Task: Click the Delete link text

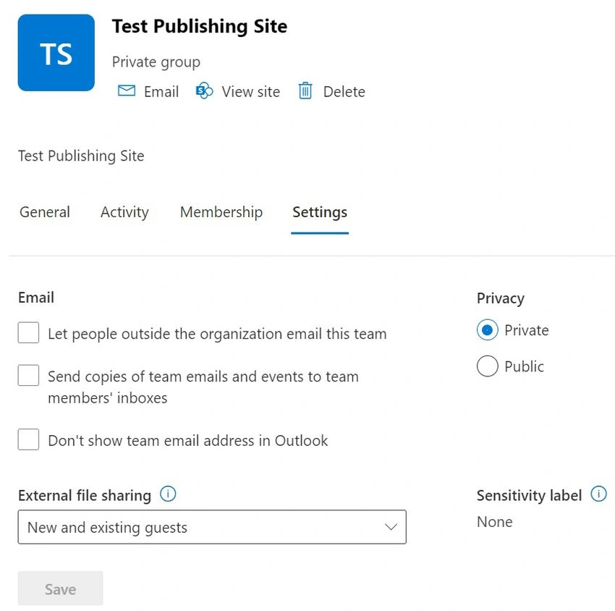Action: click(344, 92)
